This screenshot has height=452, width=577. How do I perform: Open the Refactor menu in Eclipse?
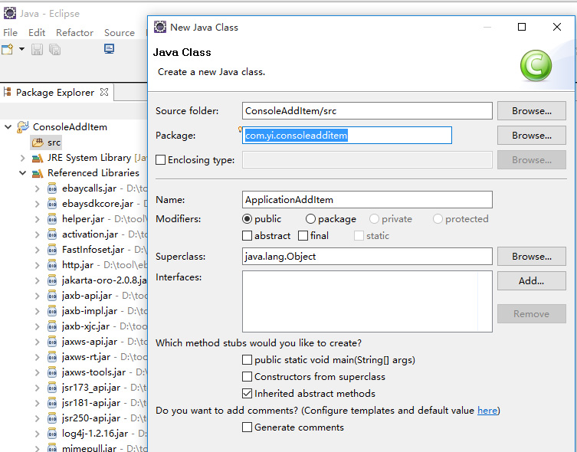click(74, 33)
